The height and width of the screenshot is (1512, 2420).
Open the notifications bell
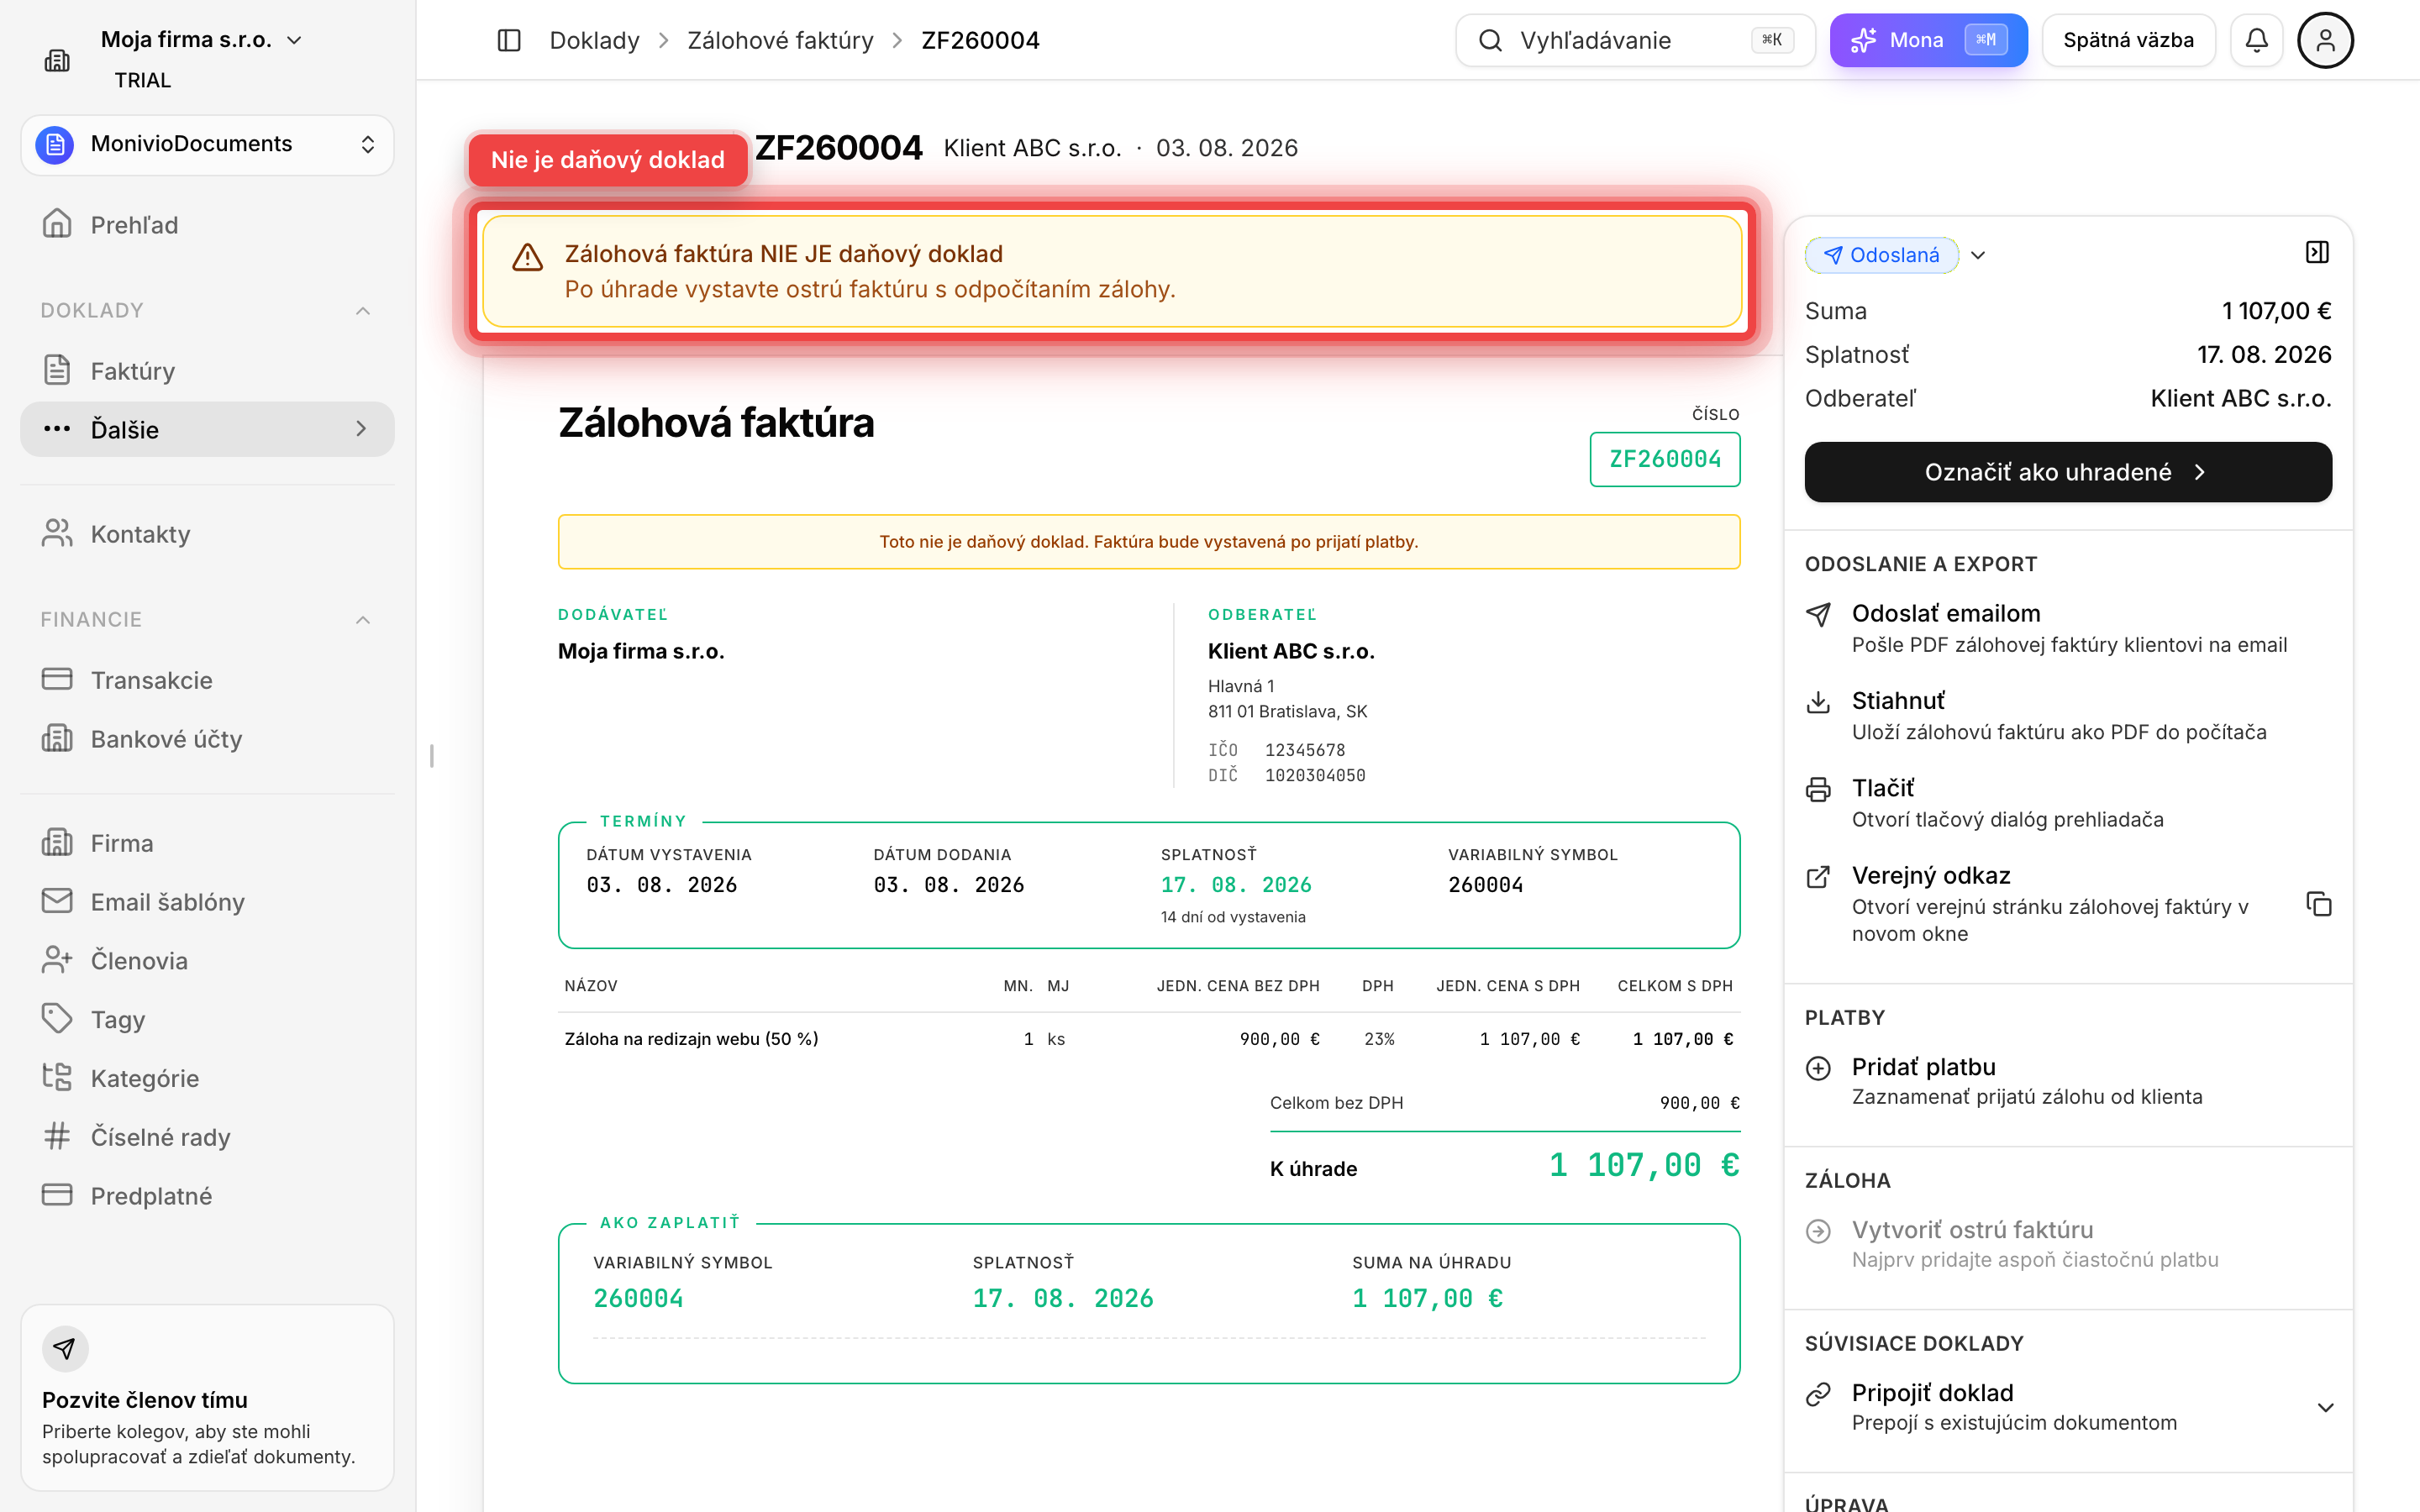click(2256, 40)
